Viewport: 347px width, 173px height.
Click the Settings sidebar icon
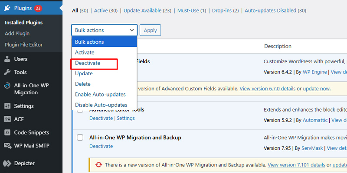tap(7, 106)
